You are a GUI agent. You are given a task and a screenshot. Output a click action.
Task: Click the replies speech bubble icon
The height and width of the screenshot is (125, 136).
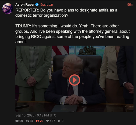tap(17, 121)
